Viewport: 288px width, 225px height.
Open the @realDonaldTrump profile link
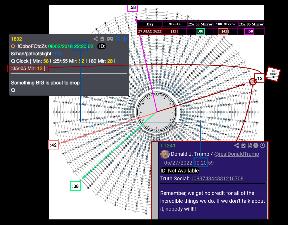pos(237,154)
